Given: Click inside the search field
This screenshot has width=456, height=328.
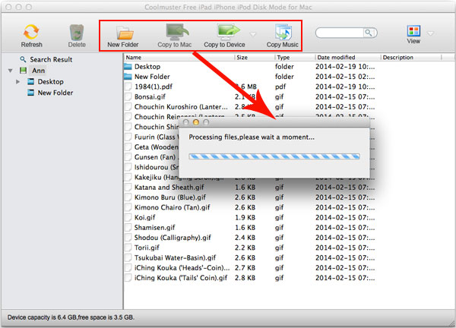Looking at the screenshot, I should pyautogui.click(x=340, y=33).
